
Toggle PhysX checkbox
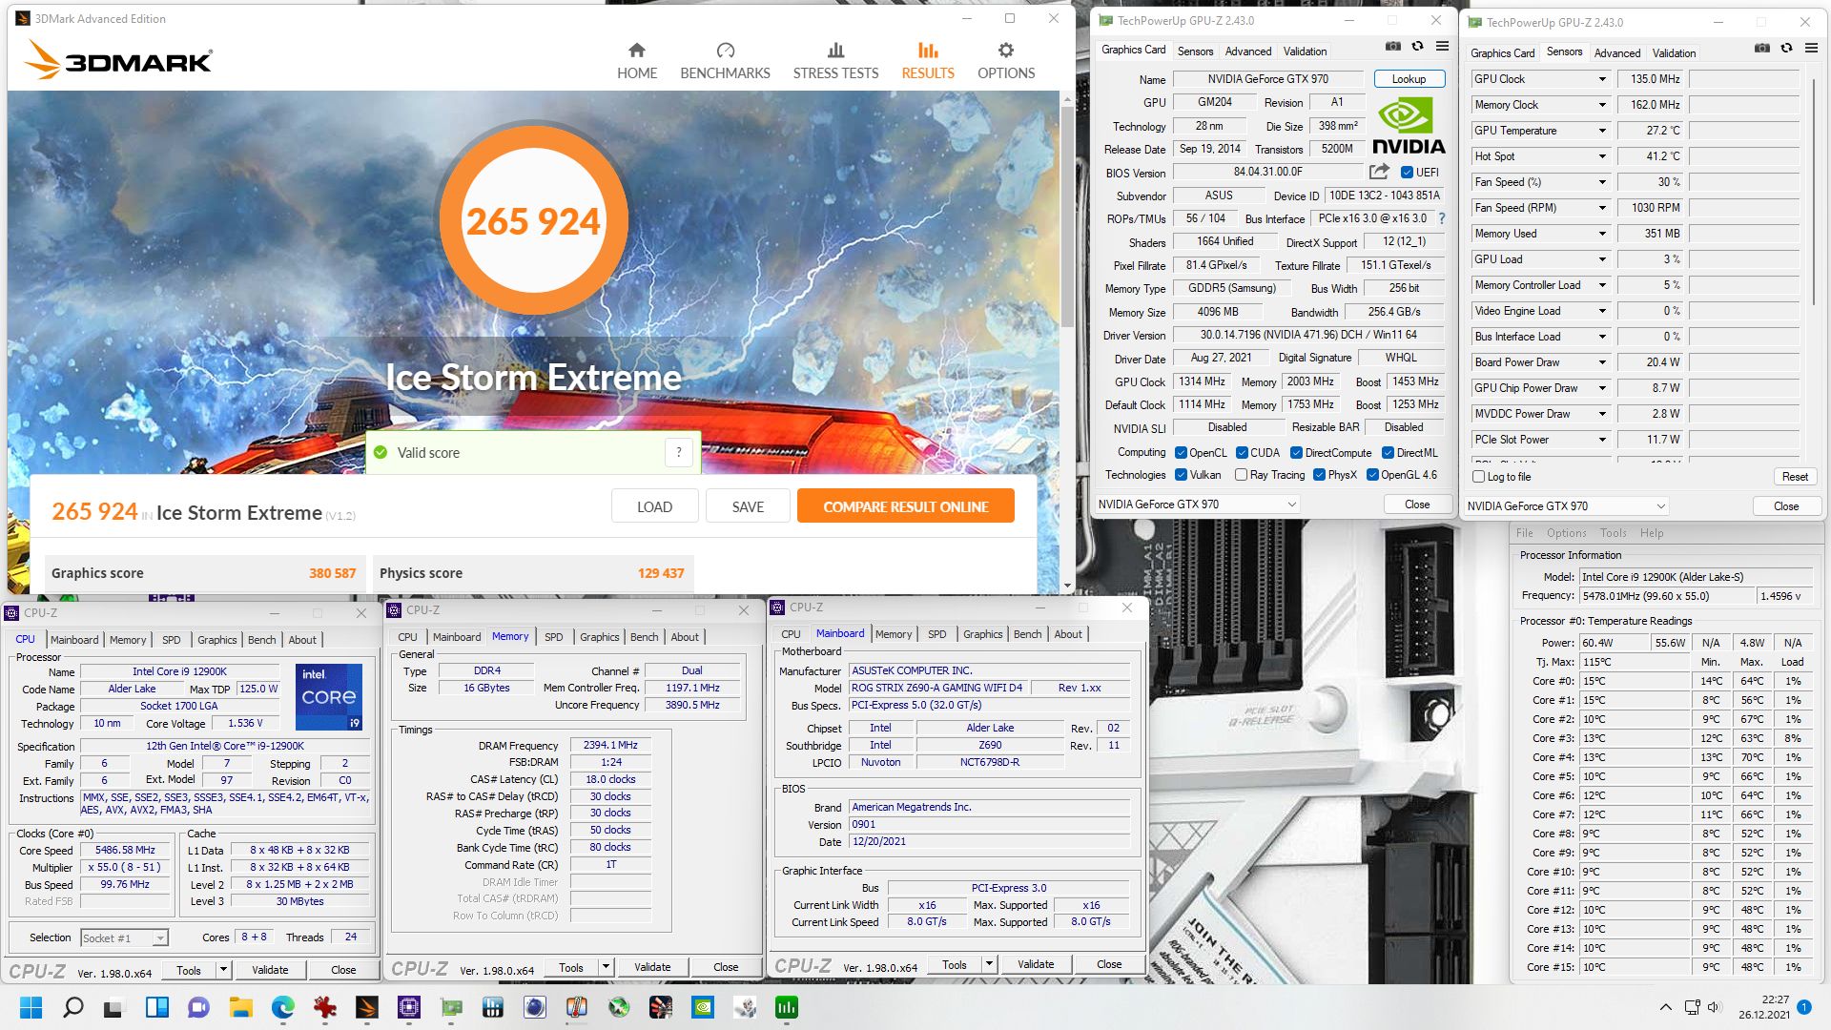1319,475
